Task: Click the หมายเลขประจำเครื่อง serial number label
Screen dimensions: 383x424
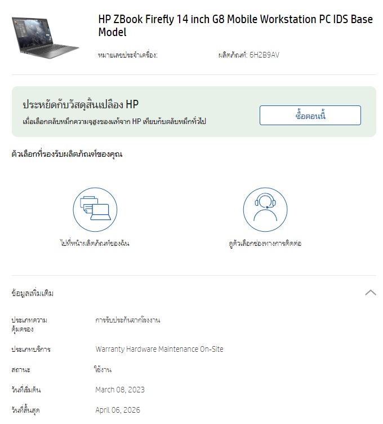Action: (x=127, y=55)
